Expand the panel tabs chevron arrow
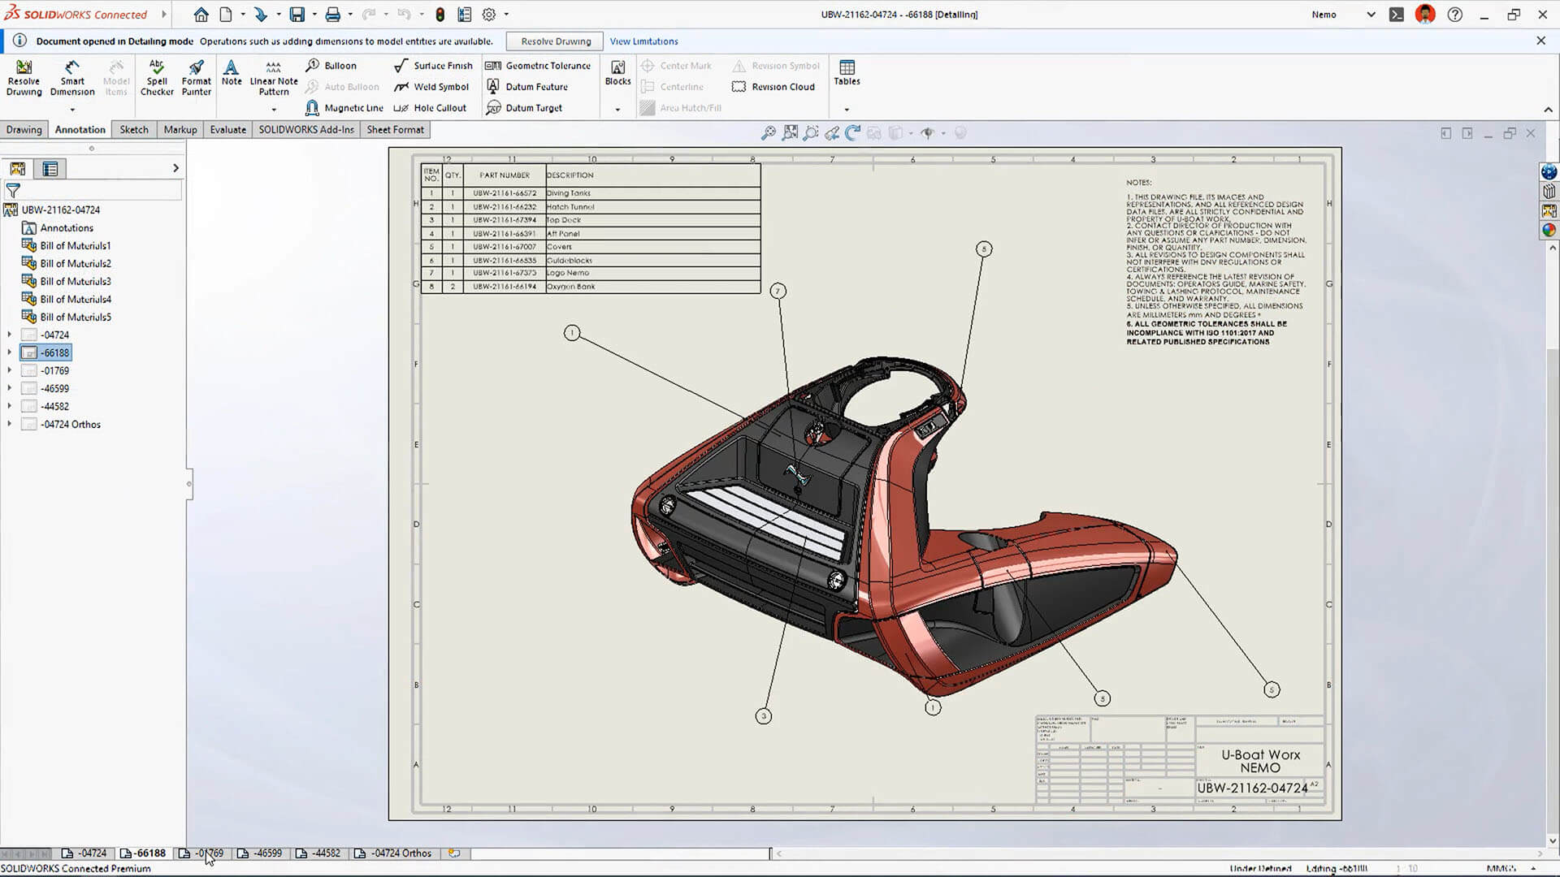This screenshot has width=1560, height=877. [x=175, y=168]
